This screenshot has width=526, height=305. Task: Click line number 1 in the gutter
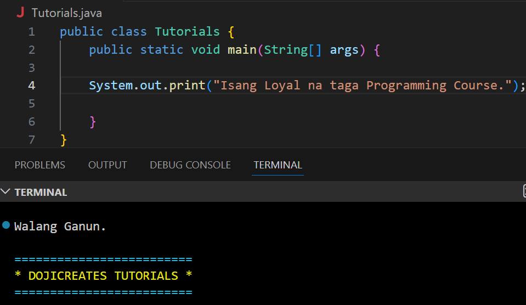(x=31, y=32)
